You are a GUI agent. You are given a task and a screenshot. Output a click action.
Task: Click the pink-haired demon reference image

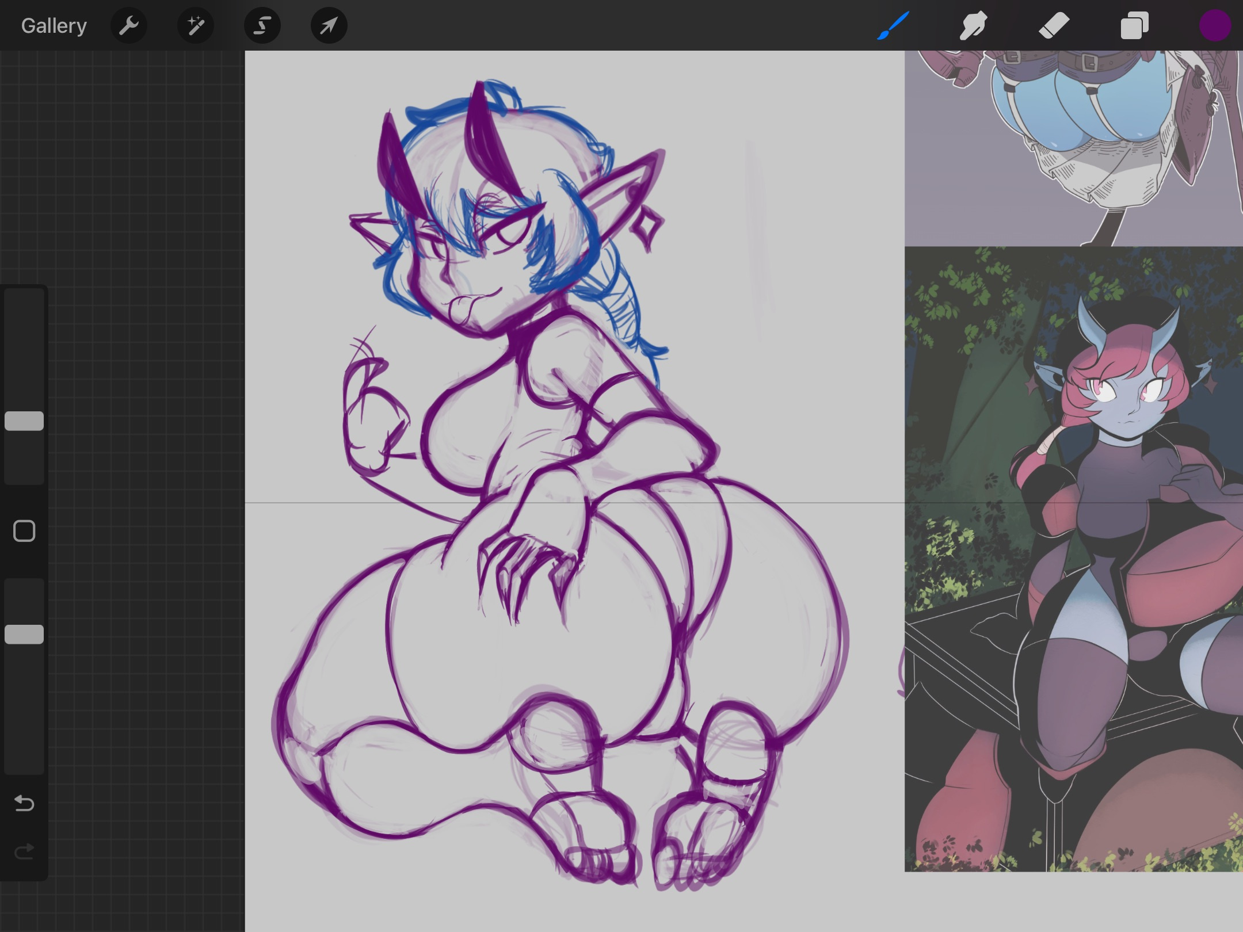click(x=1074, y=559)
